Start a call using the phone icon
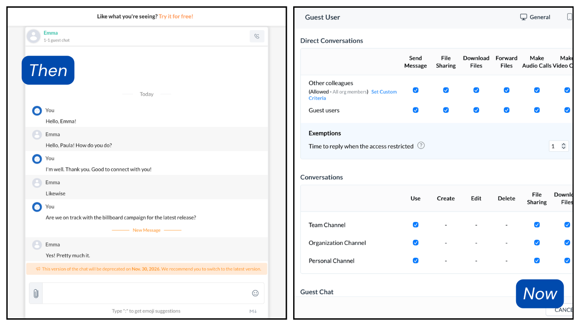This screenshot has height=326, width=580. (257, 36)
